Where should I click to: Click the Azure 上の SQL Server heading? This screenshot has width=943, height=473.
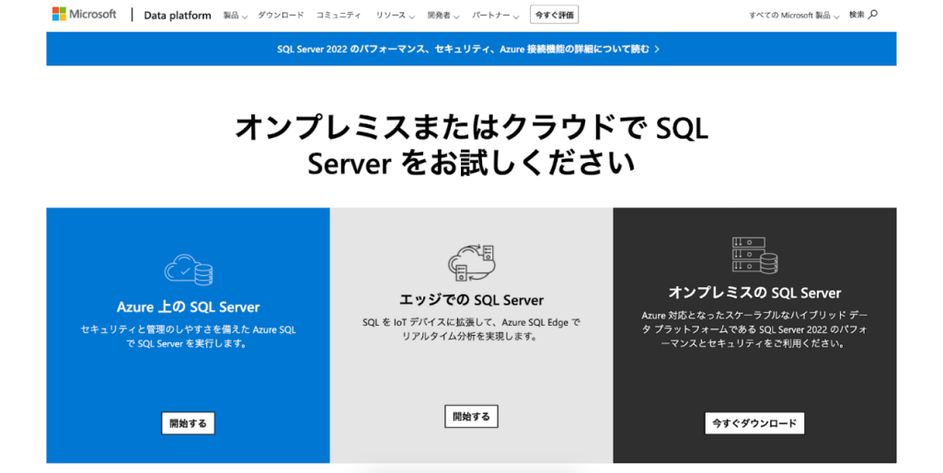point(189,307)
